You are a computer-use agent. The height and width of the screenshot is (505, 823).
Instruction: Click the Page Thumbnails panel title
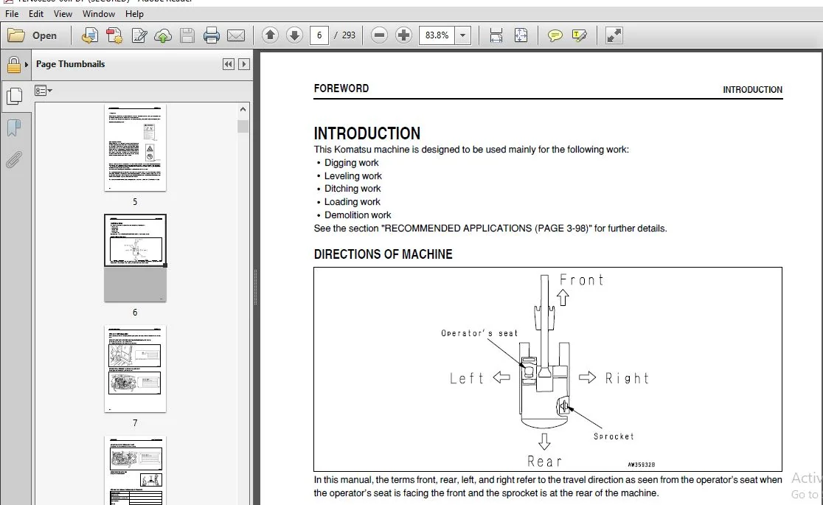pyautogui.click(x=70, y=64)
